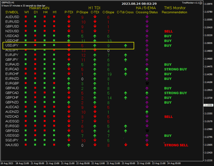Click the TMS Monitor heading
The height and width of the screenshot is (166, 214).
(x=175, y=8)
